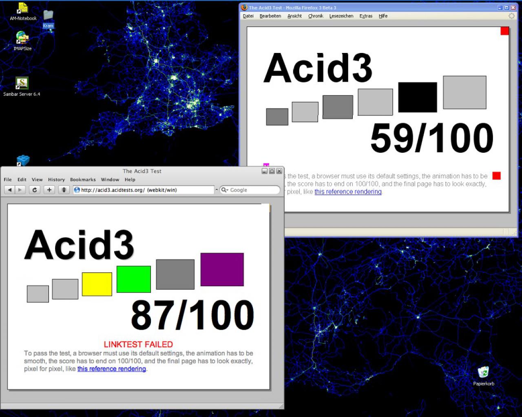The height and width of the screenshot is (417, 522).
Task: Click LINKTEST FAILED red text
Action: pyautogui.click(x=138, y=344)
